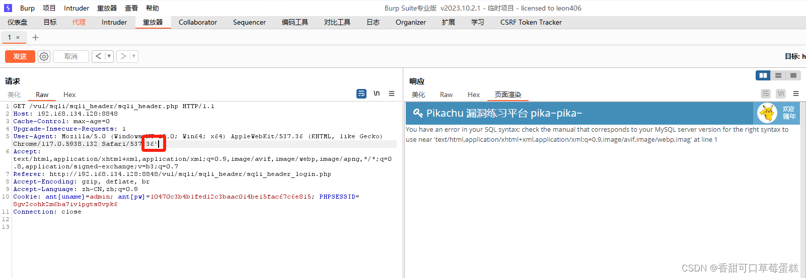806x278 pixels.
Task: Open the 项目 menu
Action: (x=49, y=8)
